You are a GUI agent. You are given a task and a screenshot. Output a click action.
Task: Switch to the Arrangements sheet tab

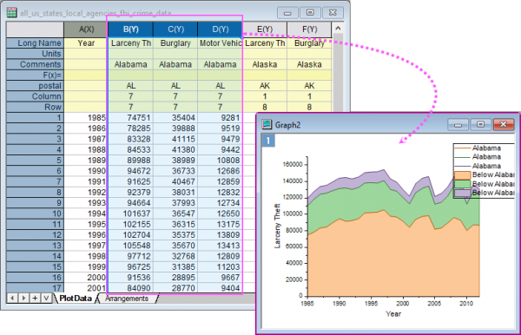click(x=127, y=299)
